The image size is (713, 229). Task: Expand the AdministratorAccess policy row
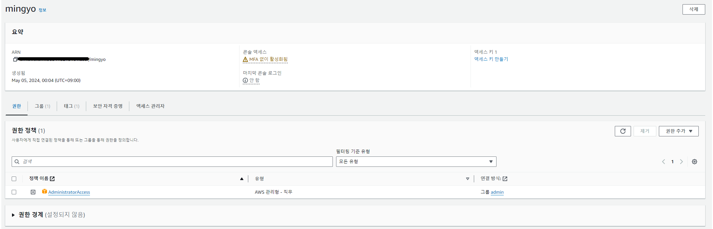tap(33, 192)
